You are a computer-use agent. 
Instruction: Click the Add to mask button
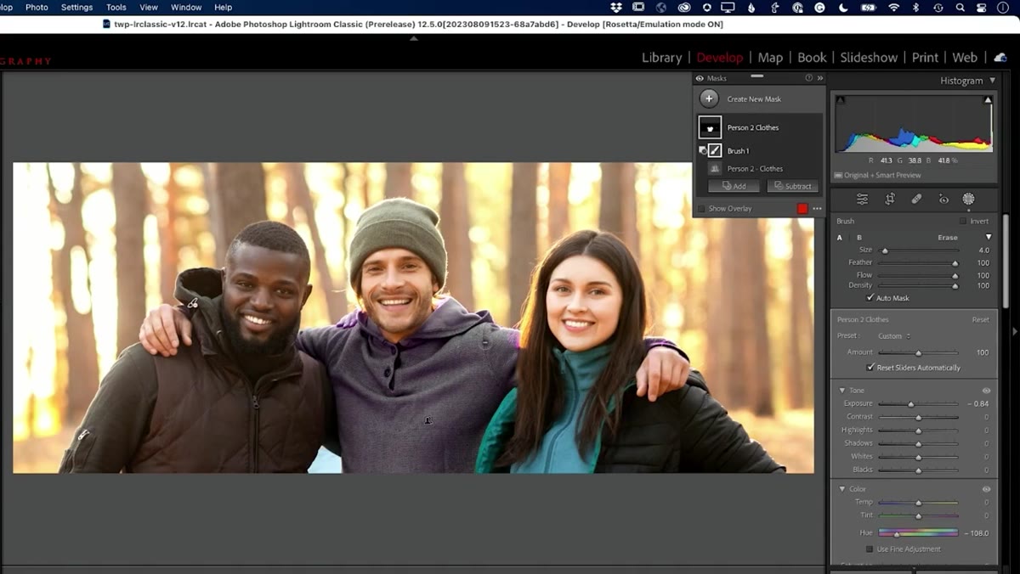coord(734,186)
